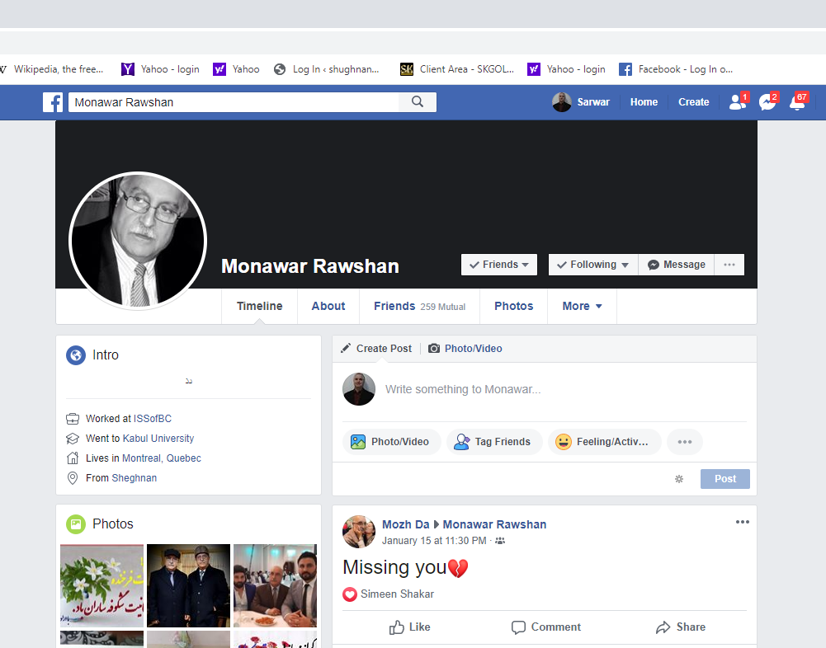Click the Photo/Video picture icon in composer
This screenshot has width=826, height=648.
tap(358, 442)
